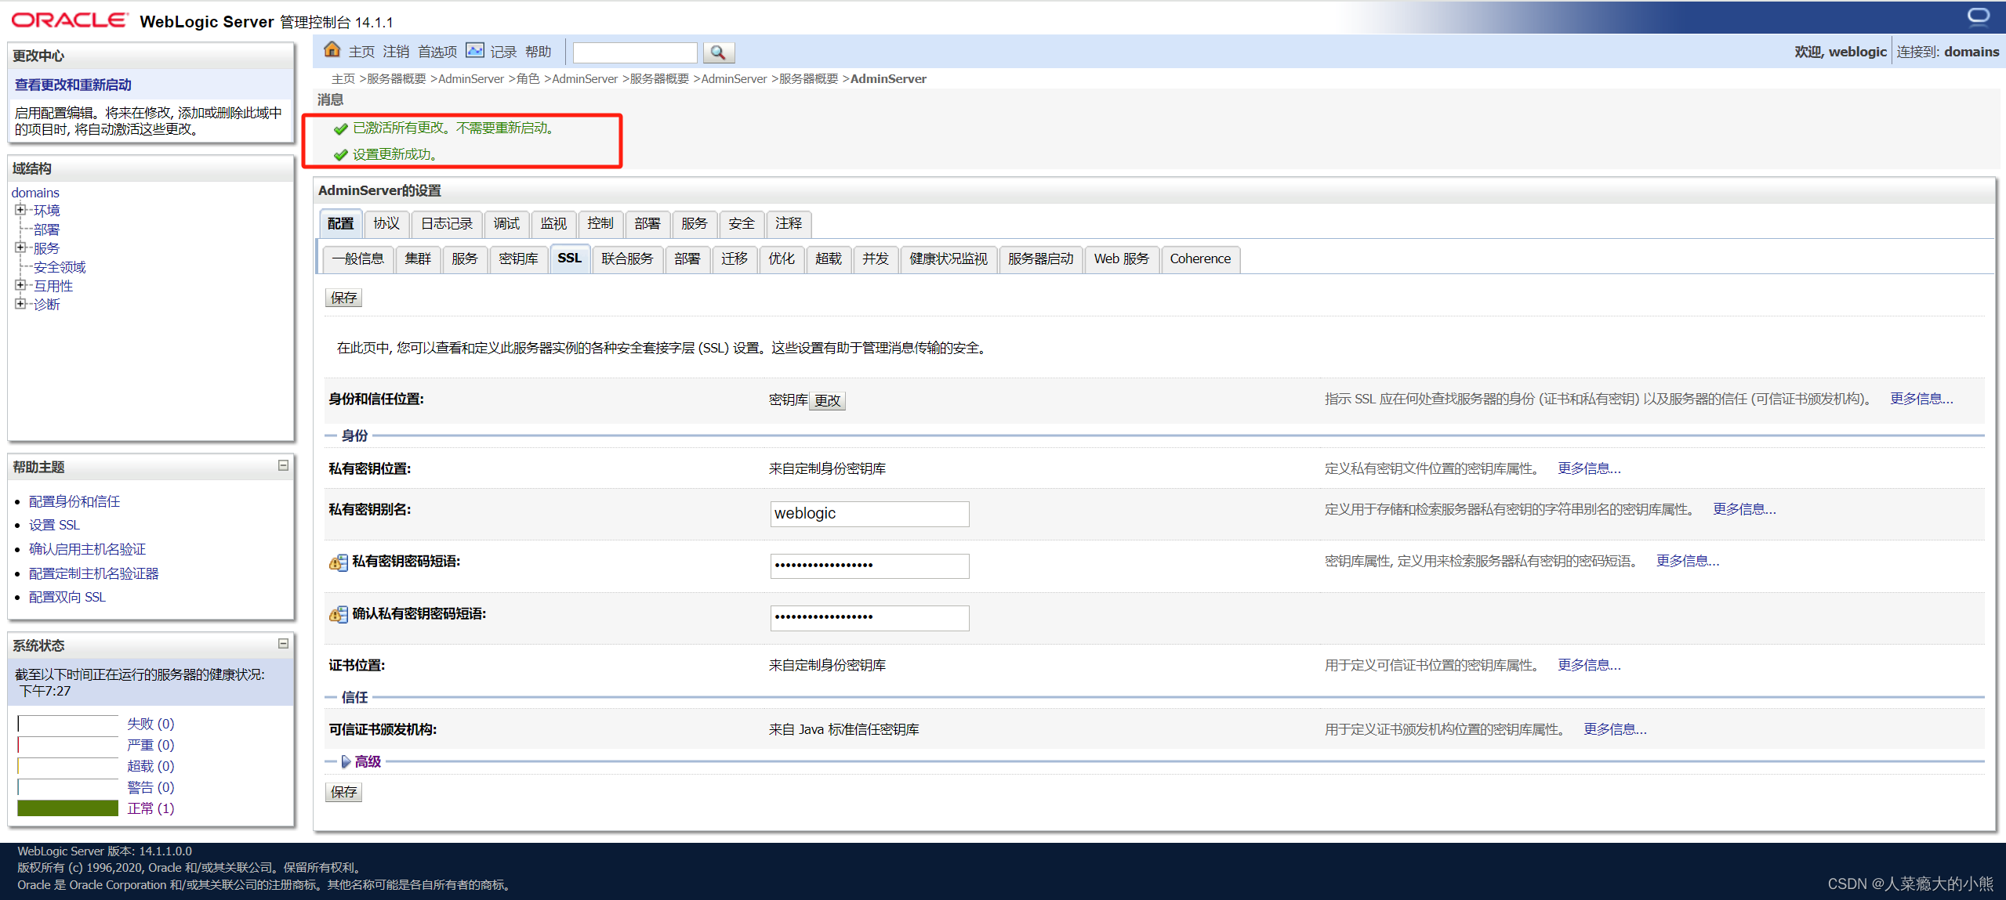The width and height of the screenshot is (2006, 900).
Task: Collapse the 系统状态 panel
Action: 283,644
